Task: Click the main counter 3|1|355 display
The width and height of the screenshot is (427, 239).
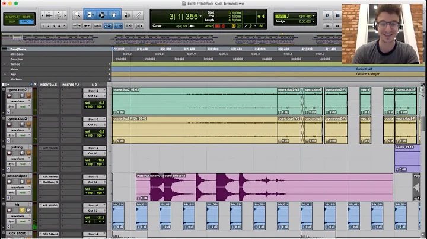Action: coord(183,17)
